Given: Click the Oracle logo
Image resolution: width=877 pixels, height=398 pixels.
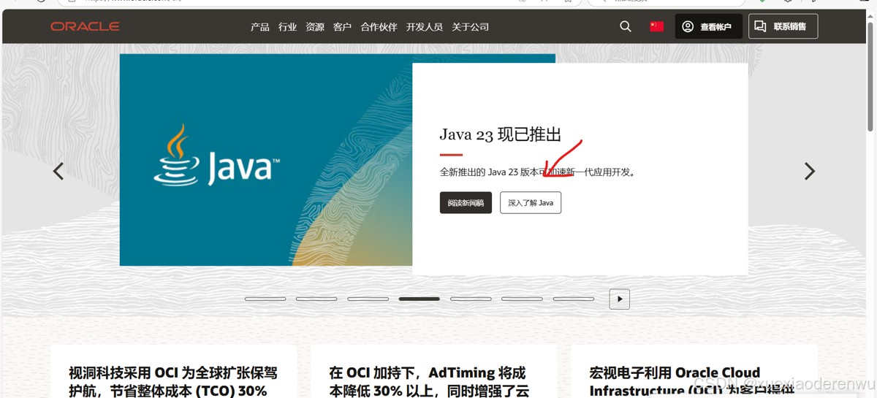Looking at the screenshot, I should pos(85,26).
